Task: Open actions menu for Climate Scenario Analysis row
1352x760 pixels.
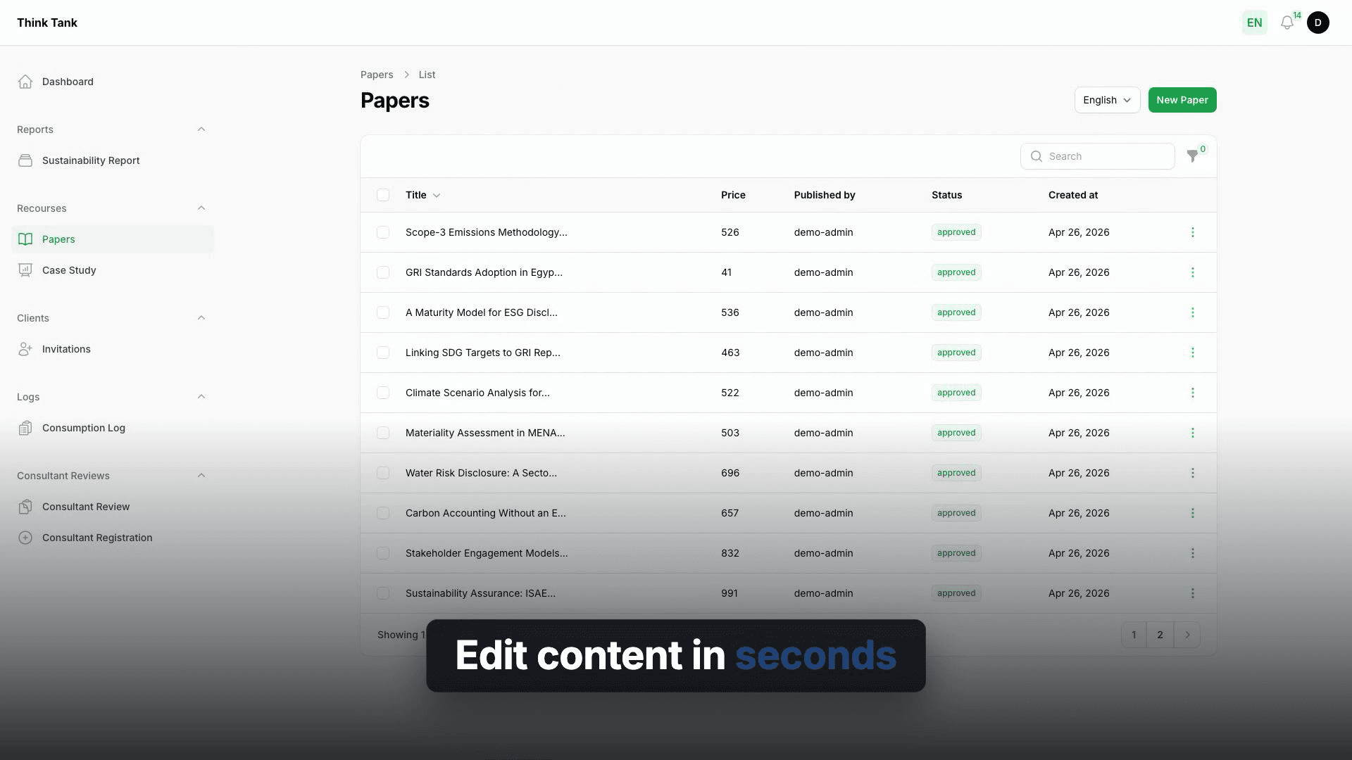Action: point(1192,393)
